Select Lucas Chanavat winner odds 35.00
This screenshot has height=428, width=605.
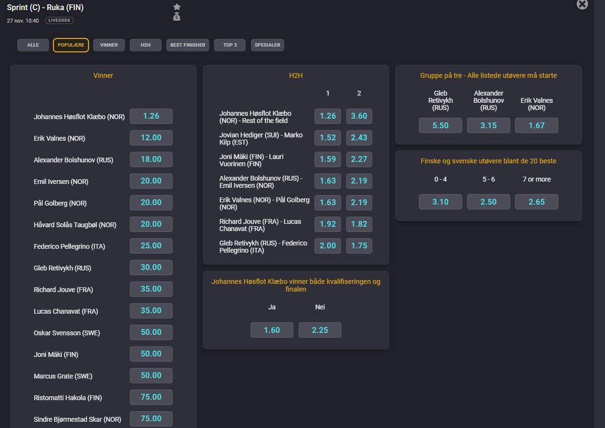tap(151, 311)
